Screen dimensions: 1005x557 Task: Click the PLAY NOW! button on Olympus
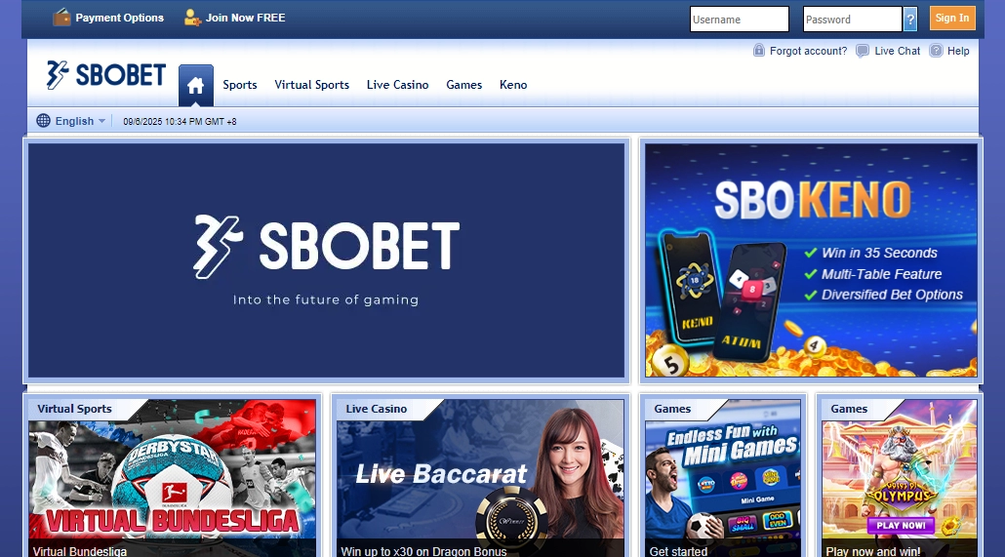901,526
